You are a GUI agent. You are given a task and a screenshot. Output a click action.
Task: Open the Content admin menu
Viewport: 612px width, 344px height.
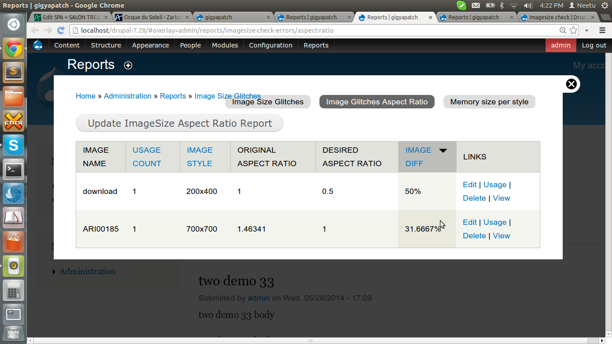click(x=67, y=45)
